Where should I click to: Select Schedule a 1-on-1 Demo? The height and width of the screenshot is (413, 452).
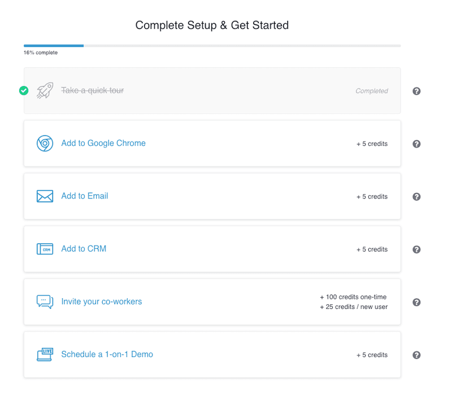107,355
